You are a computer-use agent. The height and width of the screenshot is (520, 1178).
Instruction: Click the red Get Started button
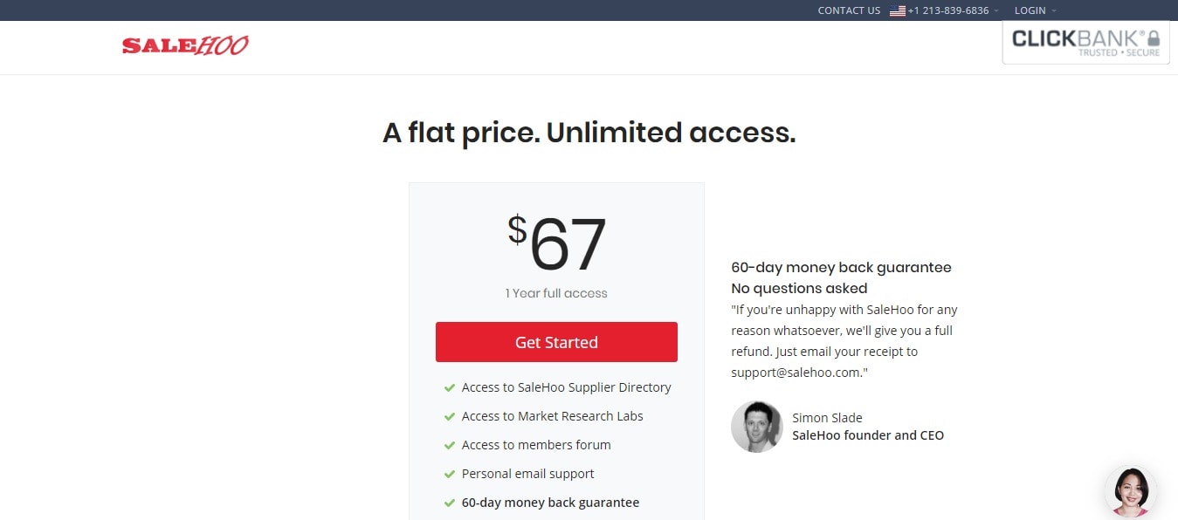tap(556, 342)
